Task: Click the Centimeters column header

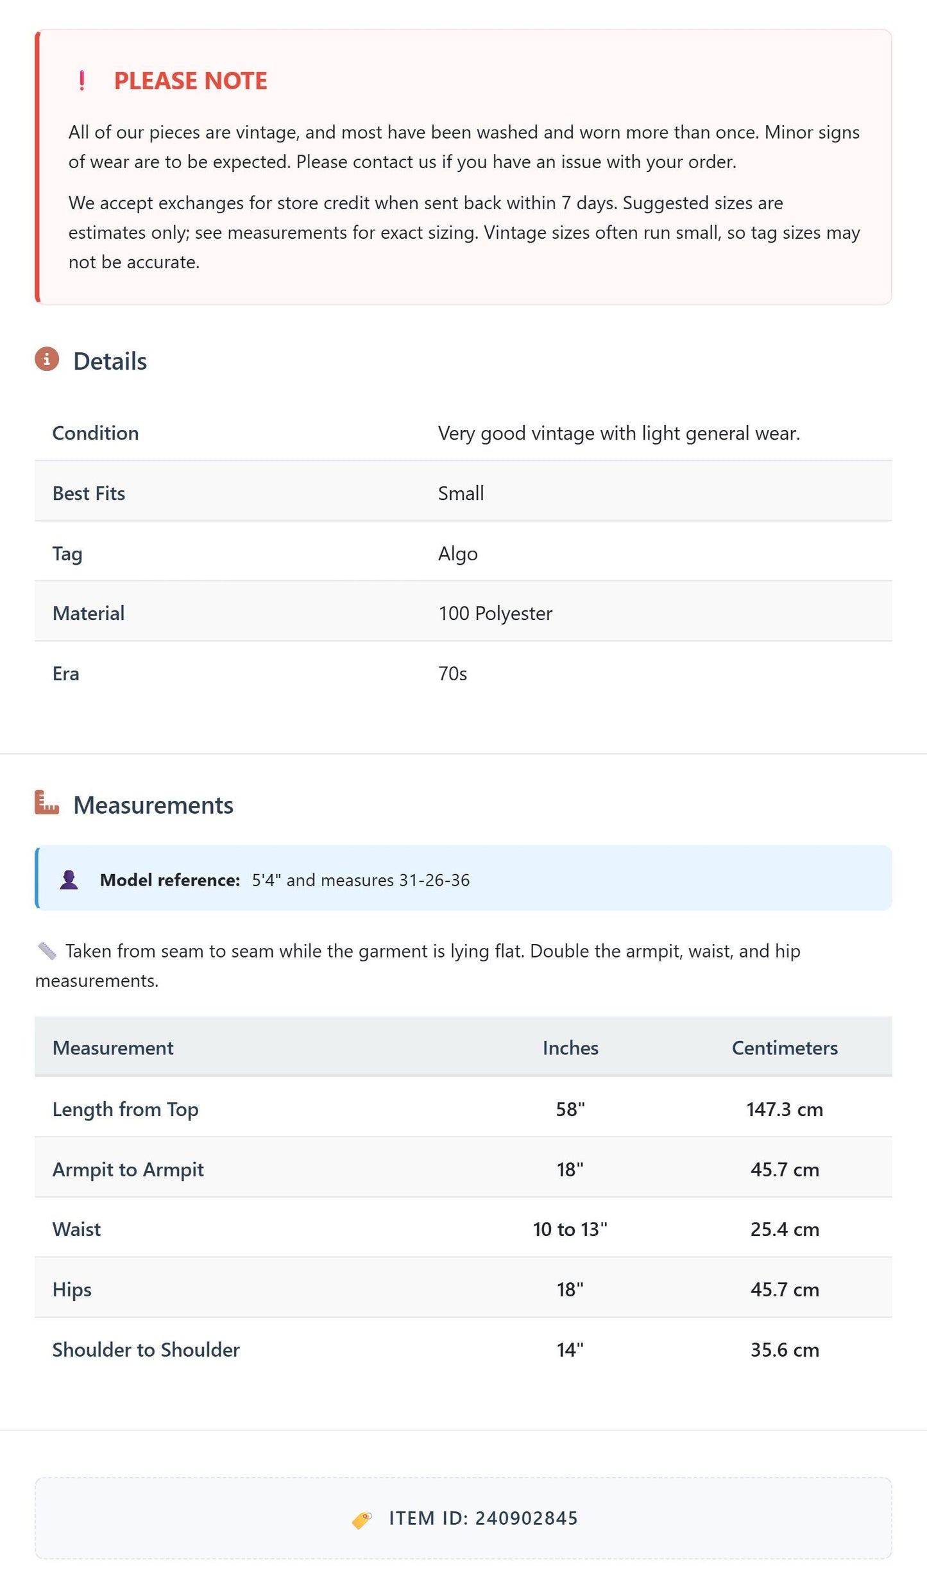Action: 785,1048
